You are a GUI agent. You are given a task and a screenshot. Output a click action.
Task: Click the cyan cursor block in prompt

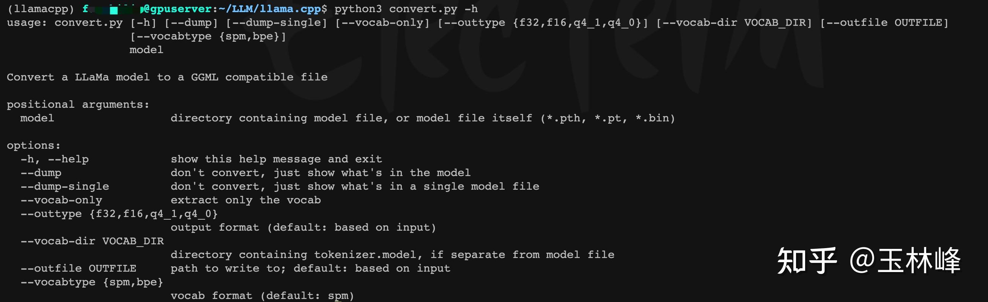113,10
